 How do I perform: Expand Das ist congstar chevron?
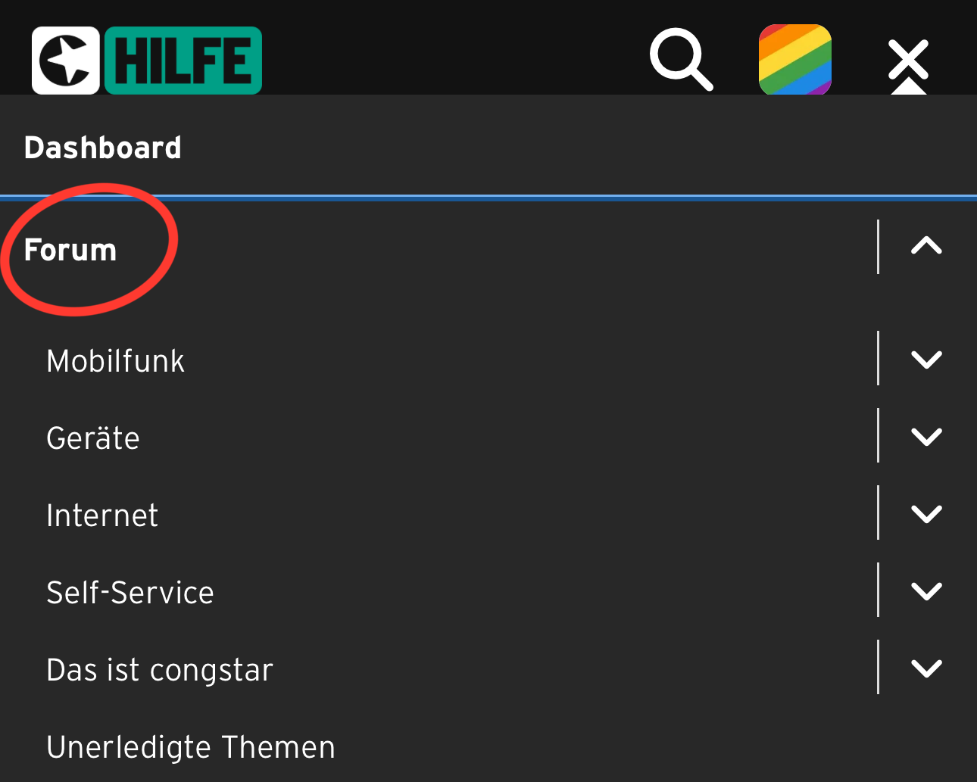[926, 668]
